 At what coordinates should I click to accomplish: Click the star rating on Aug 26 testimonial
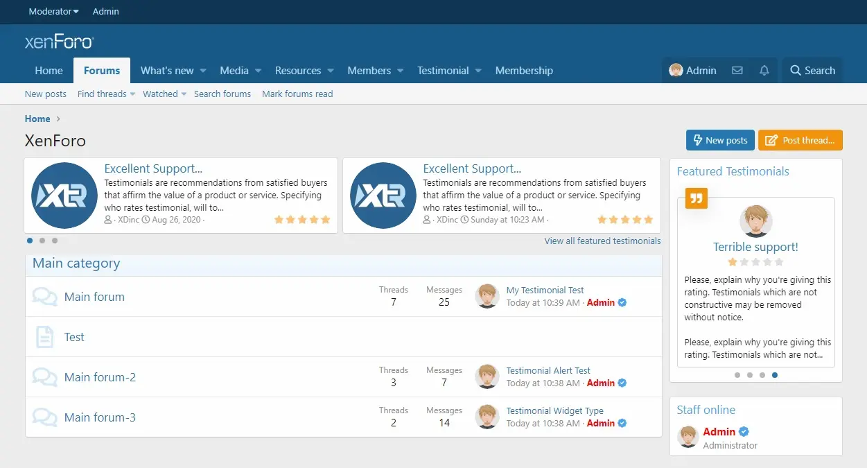click(302, 220)
